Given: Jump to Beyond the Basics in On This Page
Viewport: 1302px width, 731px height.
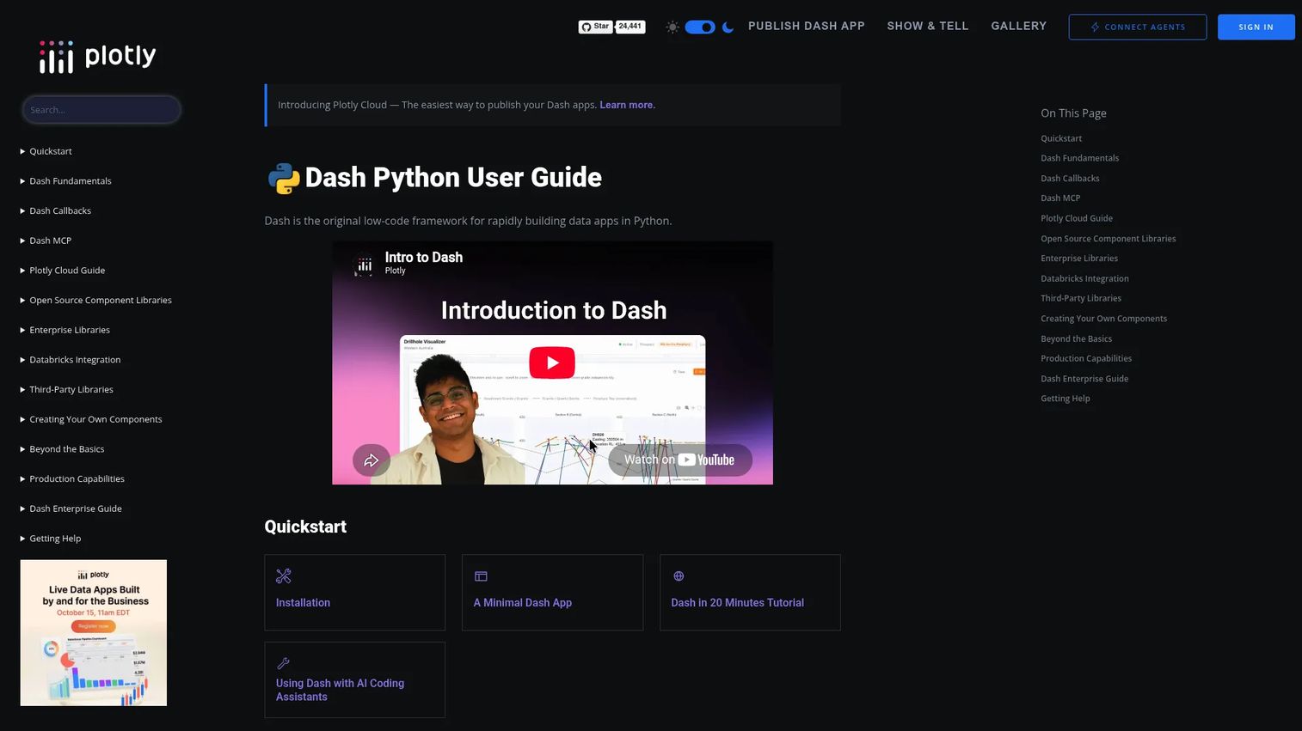Looking at the screenshot, I should tap(1076, 338).
